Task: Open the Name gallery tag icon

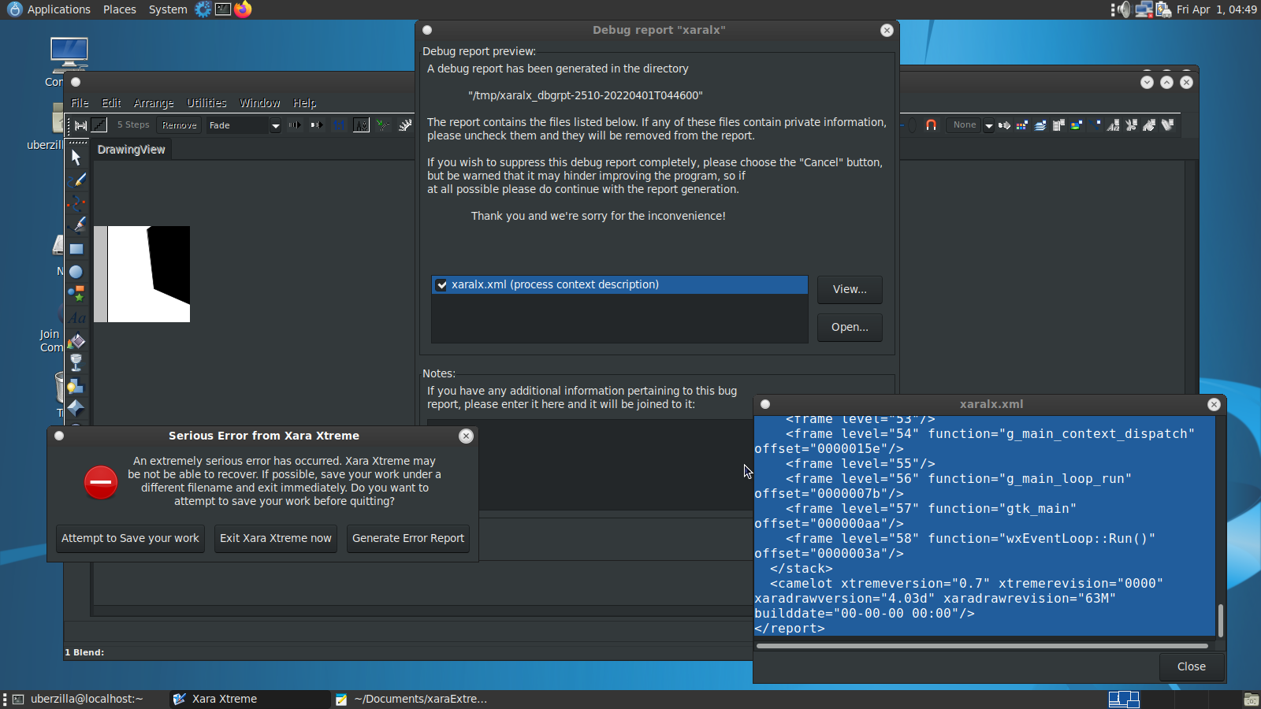Action: pos(1168,124)
